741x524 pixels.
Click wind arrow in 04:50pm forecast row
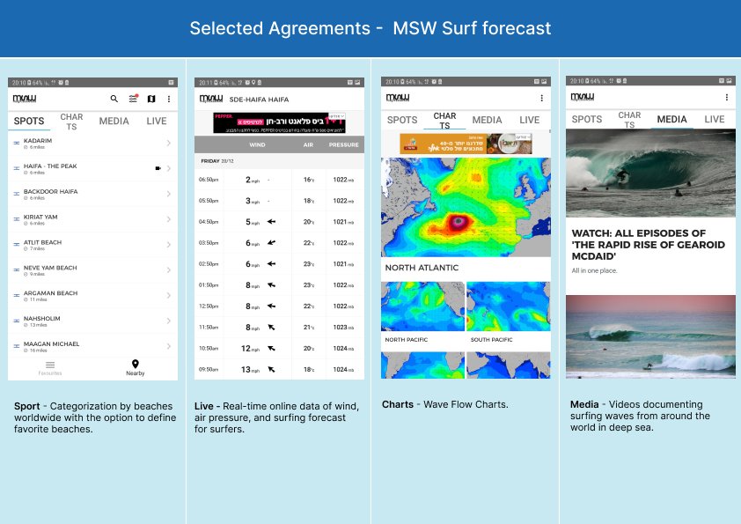click(x=271, y=221)
